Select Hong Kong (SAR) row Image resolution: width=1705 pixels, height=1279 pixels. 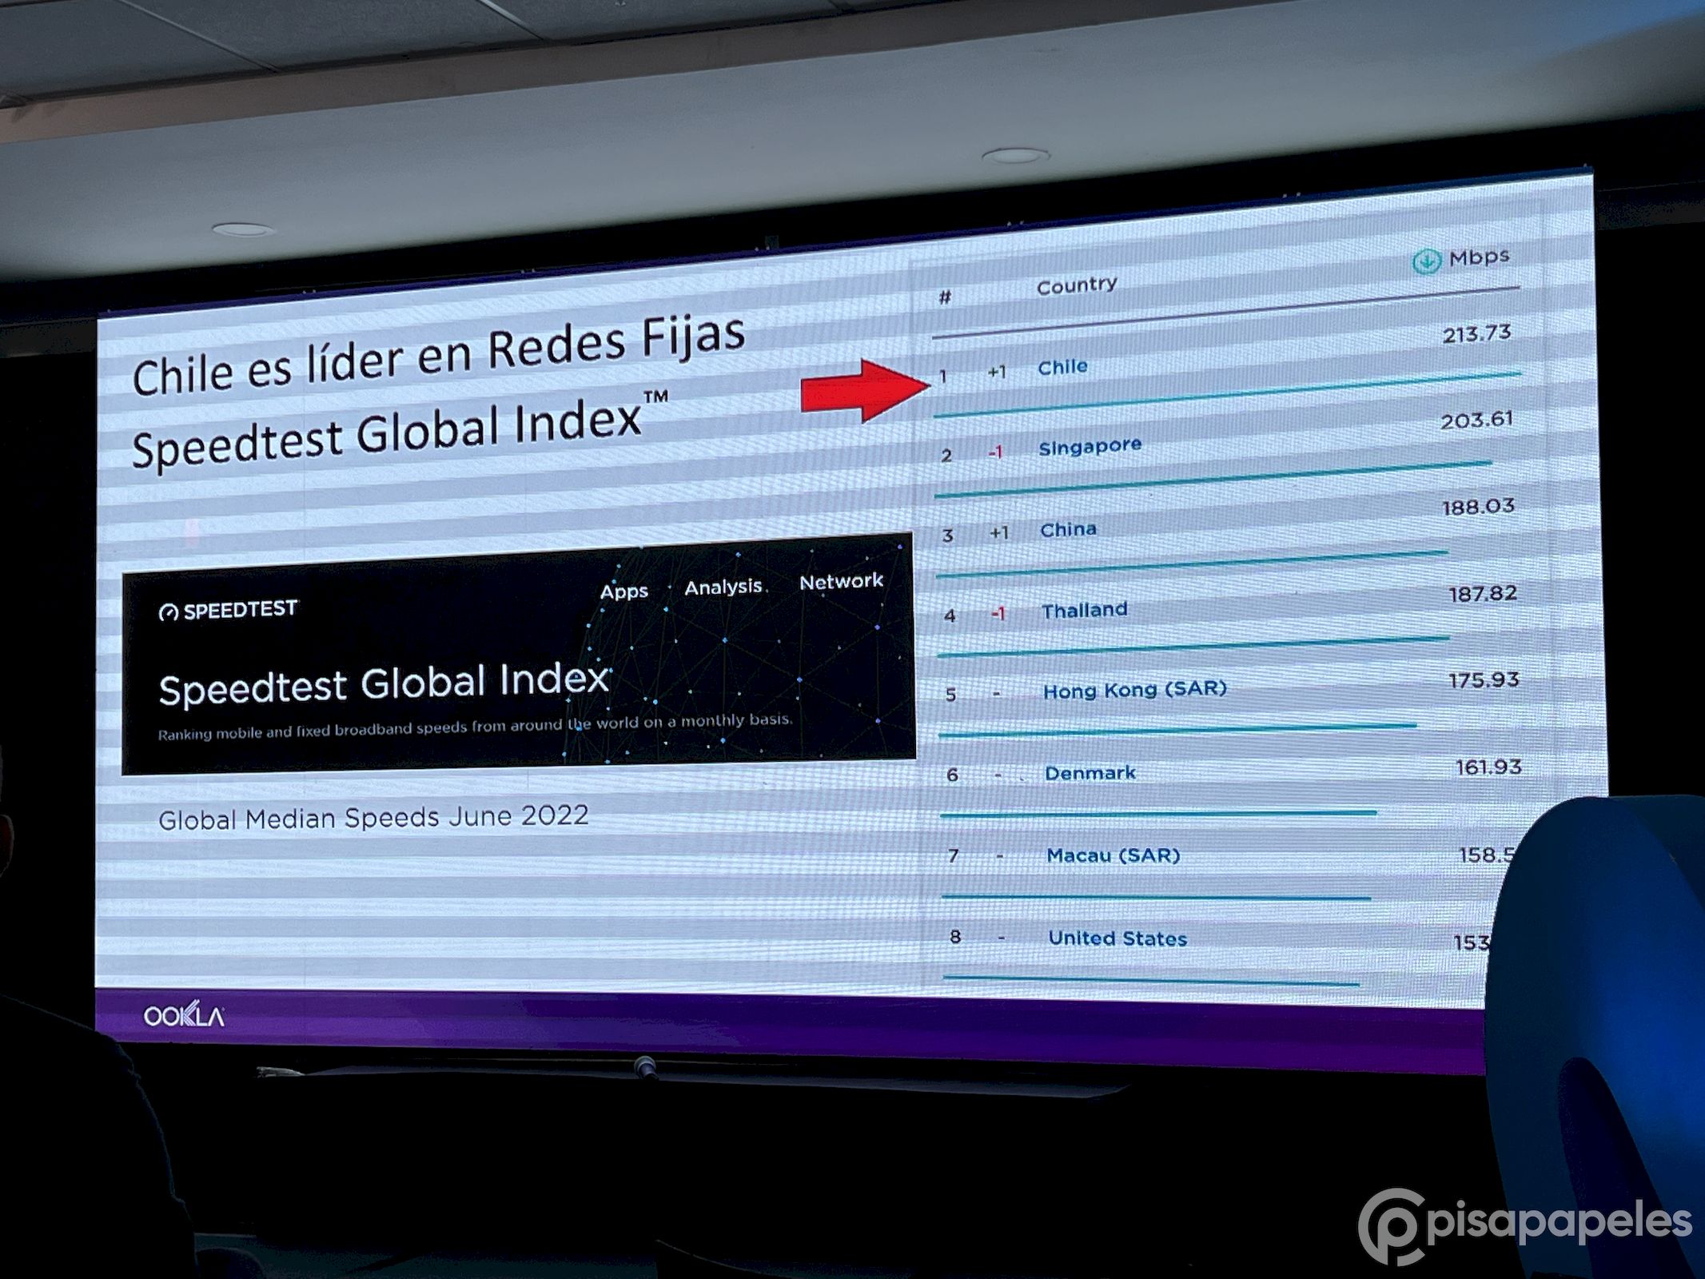1133,690
